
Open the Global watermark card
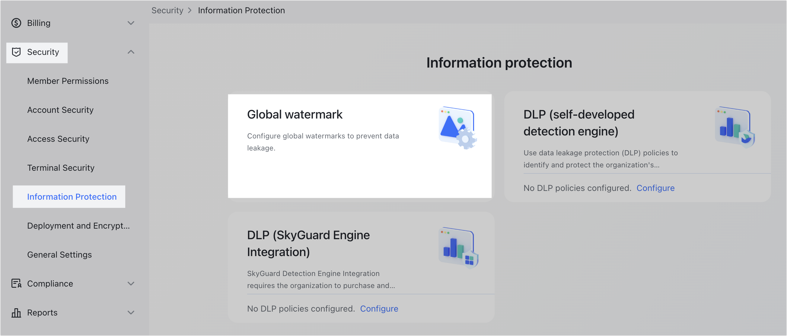point(360,145)
